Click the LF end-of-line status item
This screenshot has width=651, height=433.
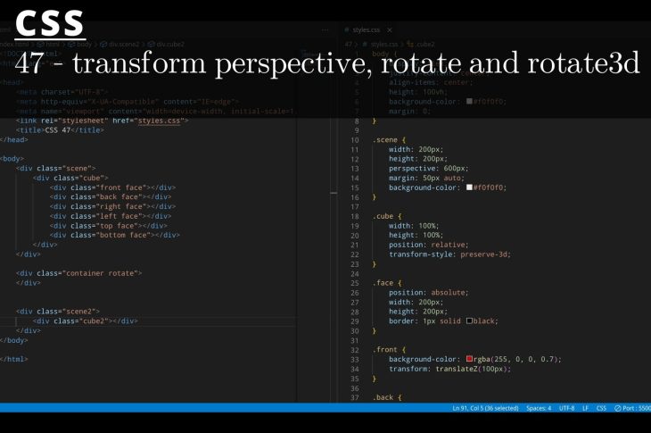585,408
